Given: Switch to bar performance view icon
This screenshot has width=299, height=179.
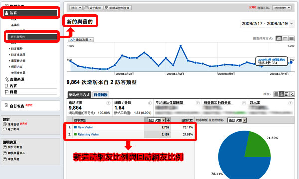Looking at the screenshot, I should click(286, 94).
